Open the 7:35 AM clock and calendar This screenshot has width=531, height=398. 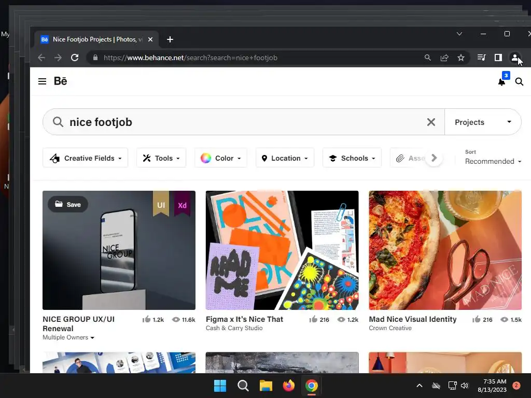click(x=492, y=386)
